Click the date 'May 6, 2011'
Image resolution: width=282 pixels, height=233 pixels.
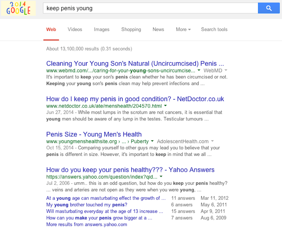[x=214, y=205]
